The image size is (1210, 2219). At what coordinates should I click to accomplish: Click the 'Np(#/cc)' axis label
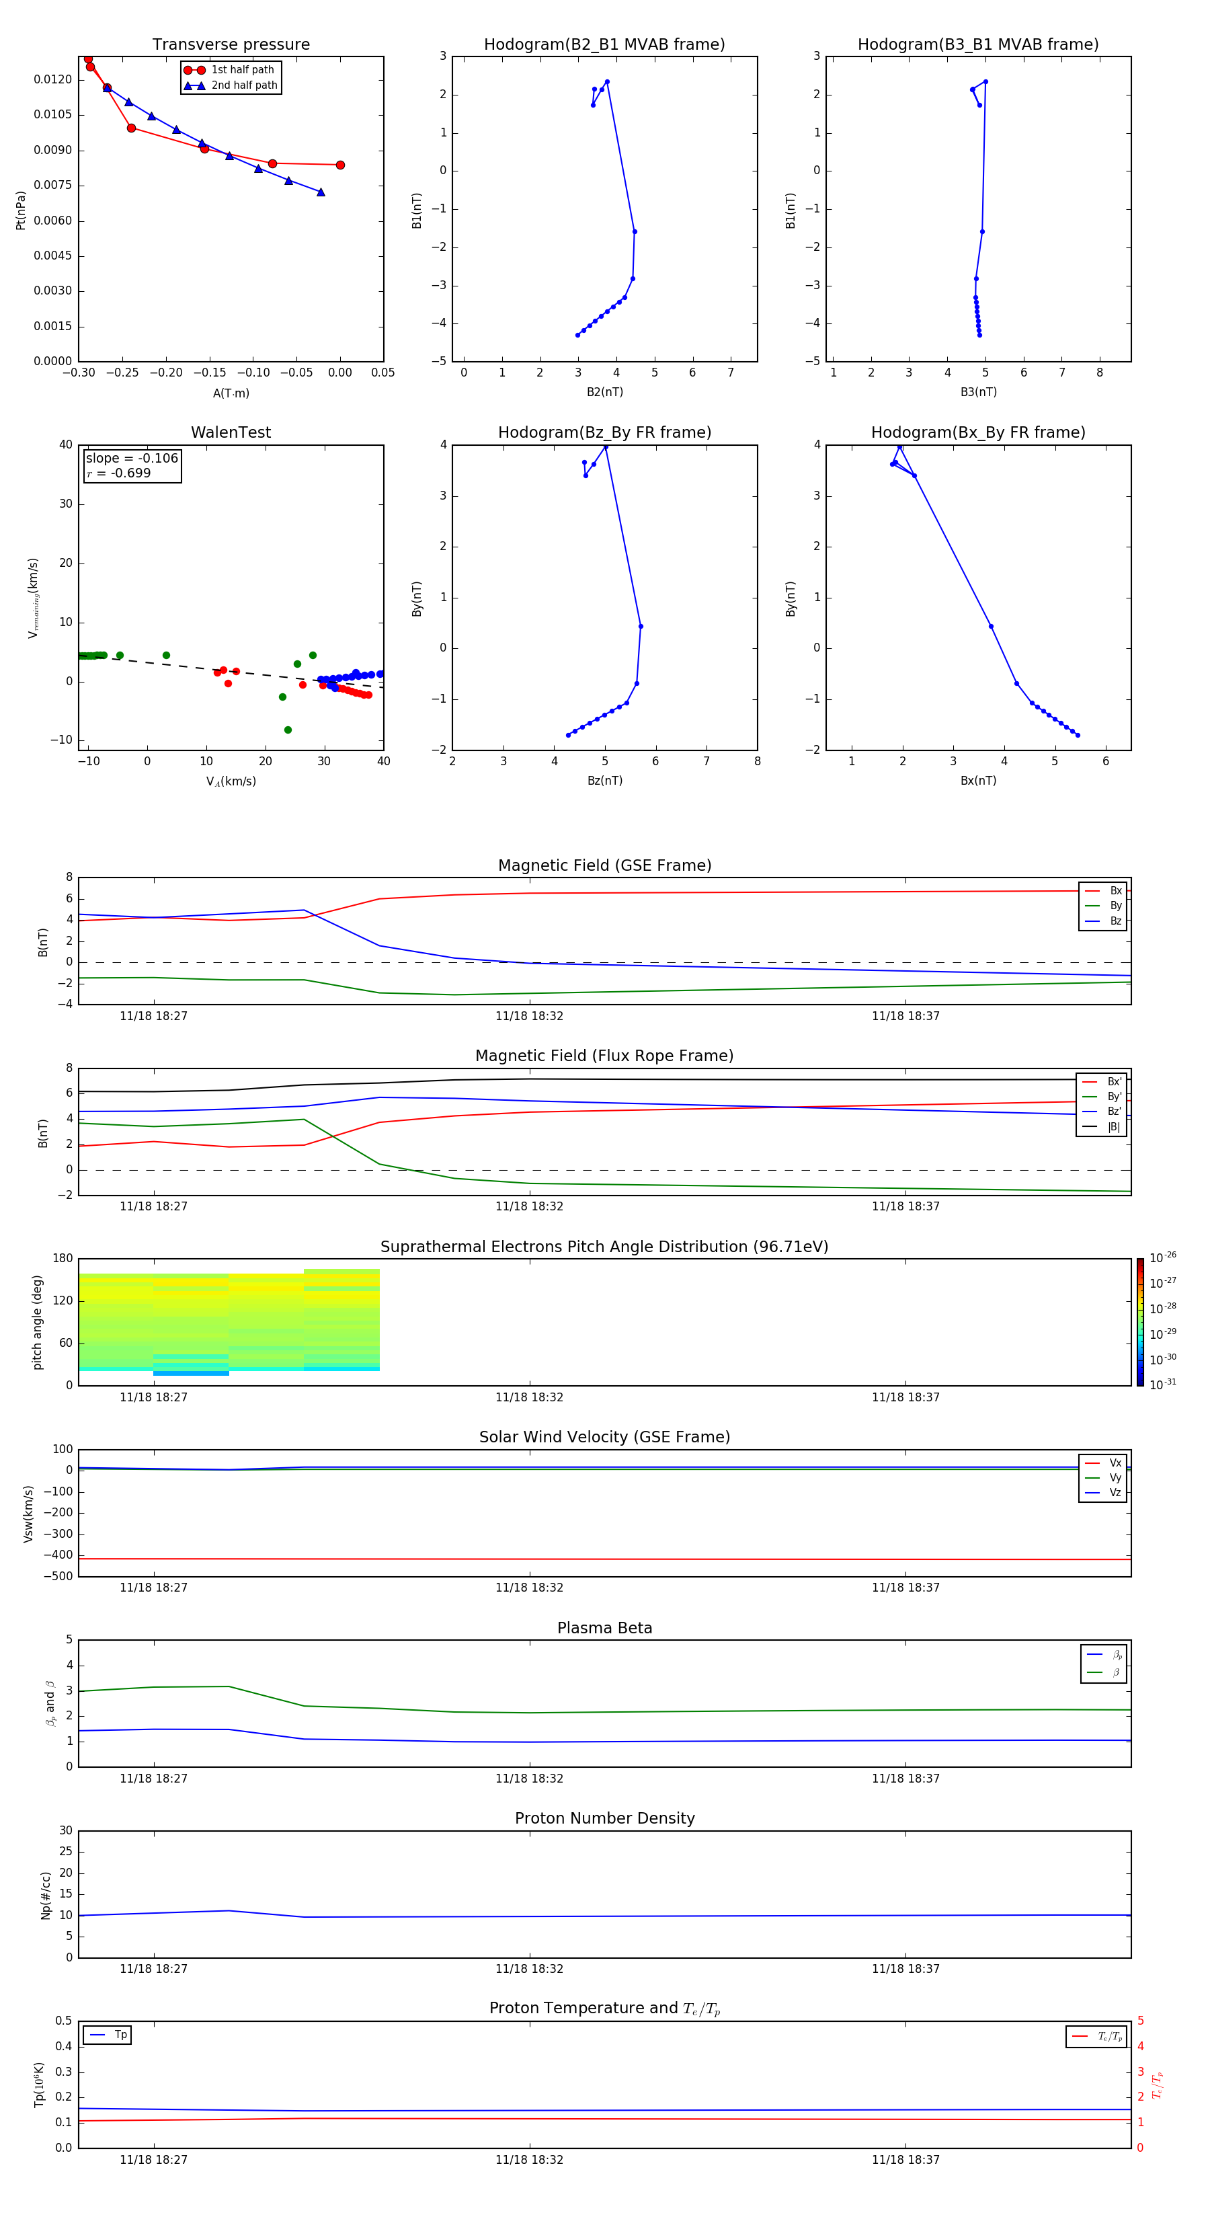(x=46, y=1895)
